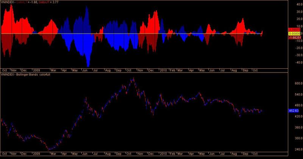The width and height of the screenshot is (303, 159).
Task: Select the yellow 0.00000 value label
Action: click(295, 34)
